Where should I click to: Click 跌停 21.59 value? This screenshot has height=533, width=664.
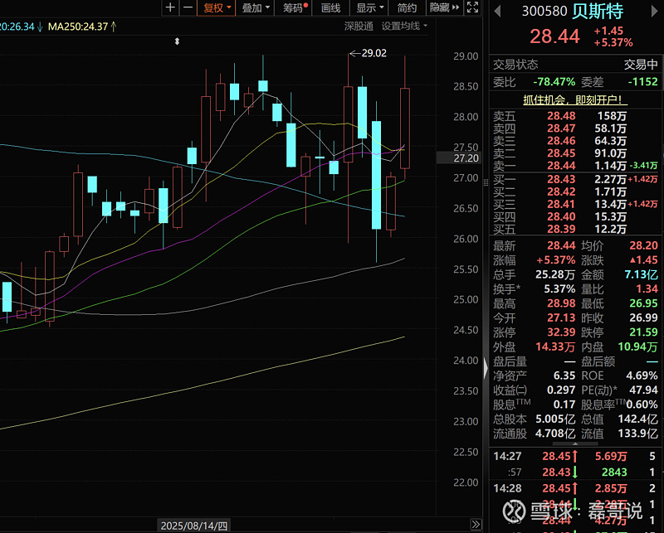(644, 332)
